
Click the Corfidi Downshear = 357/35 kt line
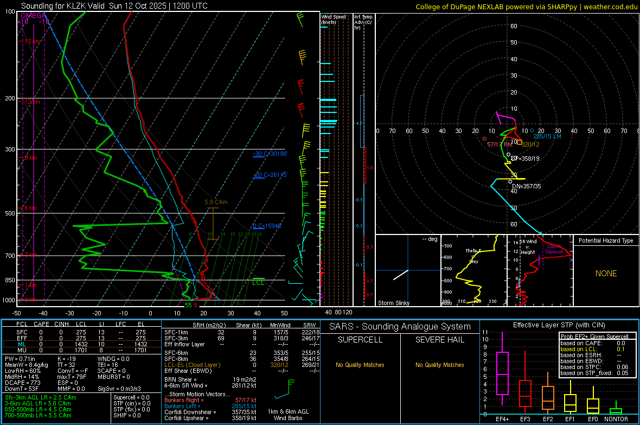click(x=210, y=412)
